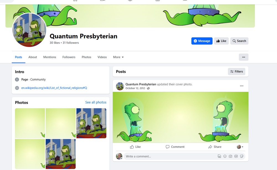The image size is (277, 170).
Task: Open the comment-as profile selector dropdown
Action: pos(240,147)
